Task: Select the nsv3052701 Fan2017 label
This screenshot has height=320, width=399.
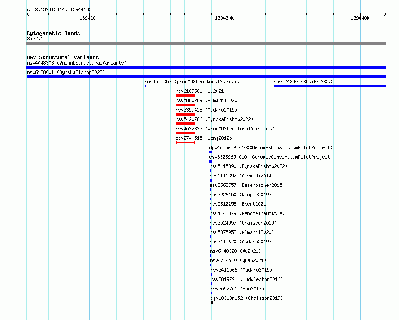Action: (x=237, y=289)
